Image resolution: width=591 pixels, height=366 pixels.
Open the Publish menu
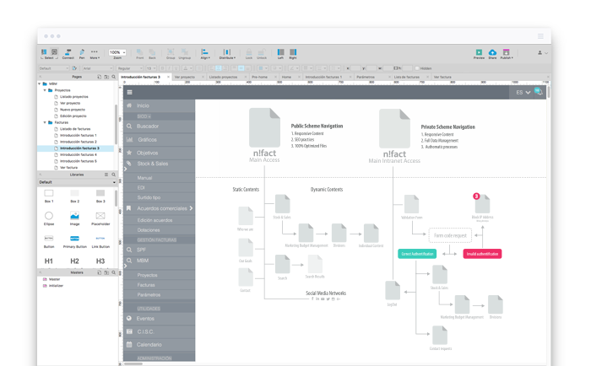[507, 54]
